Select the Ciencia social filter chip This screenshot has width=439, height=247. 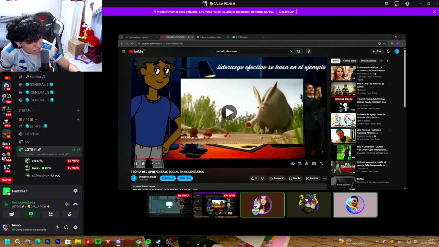[x=349, y=61]
